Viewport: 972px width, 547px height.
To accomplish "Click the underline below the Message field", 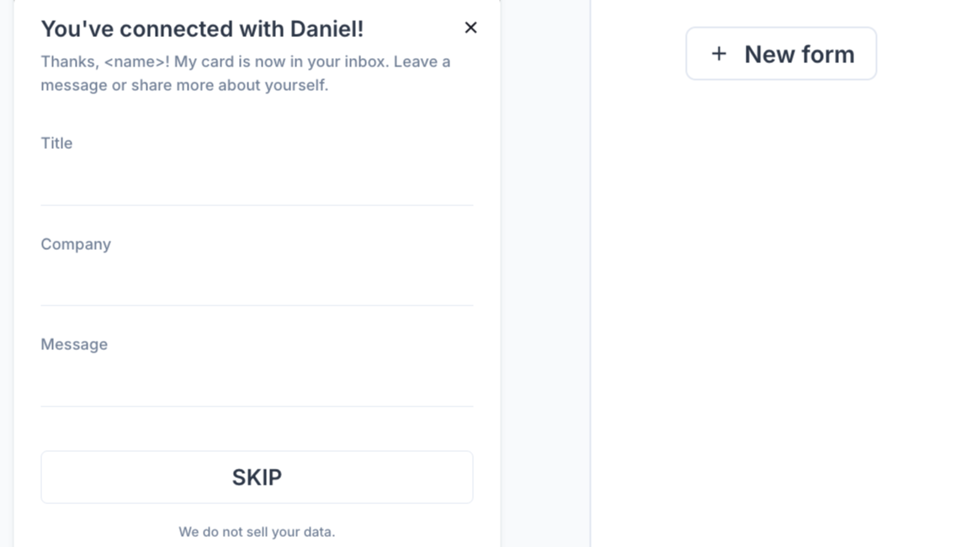I will tap(257, 406).
